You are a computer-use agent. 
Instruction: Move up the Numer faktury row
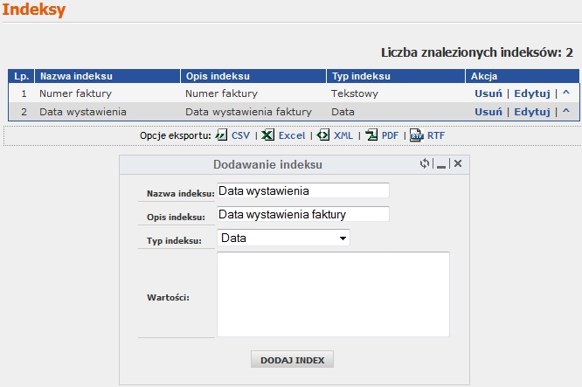click(565, 93)
